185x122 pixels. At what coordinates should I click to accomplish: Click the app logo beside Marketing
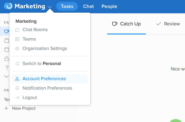tap(8, 6)
